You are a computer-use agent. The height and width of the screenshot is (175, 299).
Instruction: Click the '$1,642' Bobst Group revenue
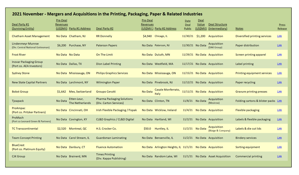(x=61, y=92)
